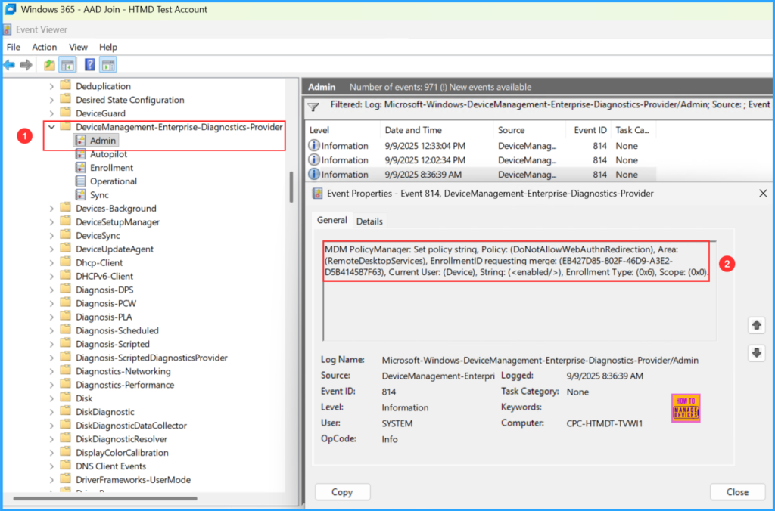The image size is (775, 511).
Task: Click the Autopilot log icon
Action: (x=80, y=154)
